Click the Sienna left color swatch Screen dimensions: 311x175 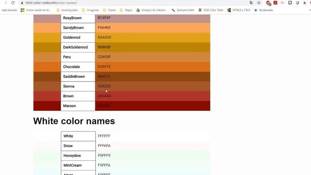[x=47, y=87]
